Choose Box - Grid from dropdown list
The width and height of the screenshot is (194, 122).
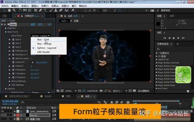(43, 39)
